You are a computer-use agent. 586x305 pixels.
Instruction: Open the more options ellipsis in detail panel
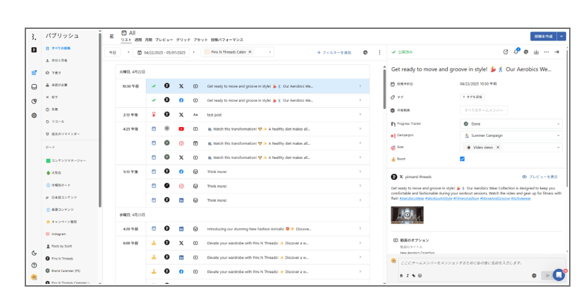[547, 52]
